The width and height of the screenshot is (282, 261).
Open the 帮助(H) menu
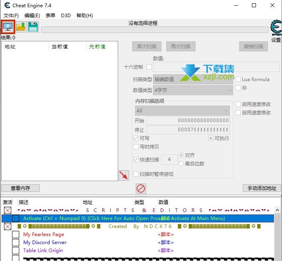(85, 16)
